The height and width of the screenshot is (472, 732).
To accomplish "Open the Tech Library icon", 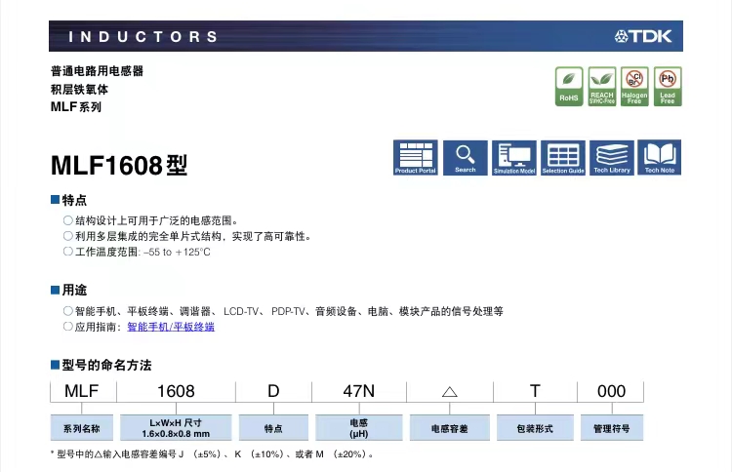I will coord(612,157).
